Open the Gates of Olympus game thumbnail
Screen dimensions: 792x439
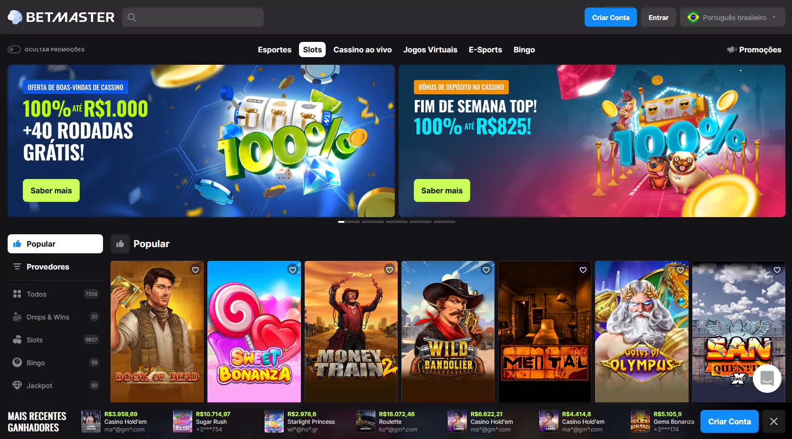tap(642, 331)
